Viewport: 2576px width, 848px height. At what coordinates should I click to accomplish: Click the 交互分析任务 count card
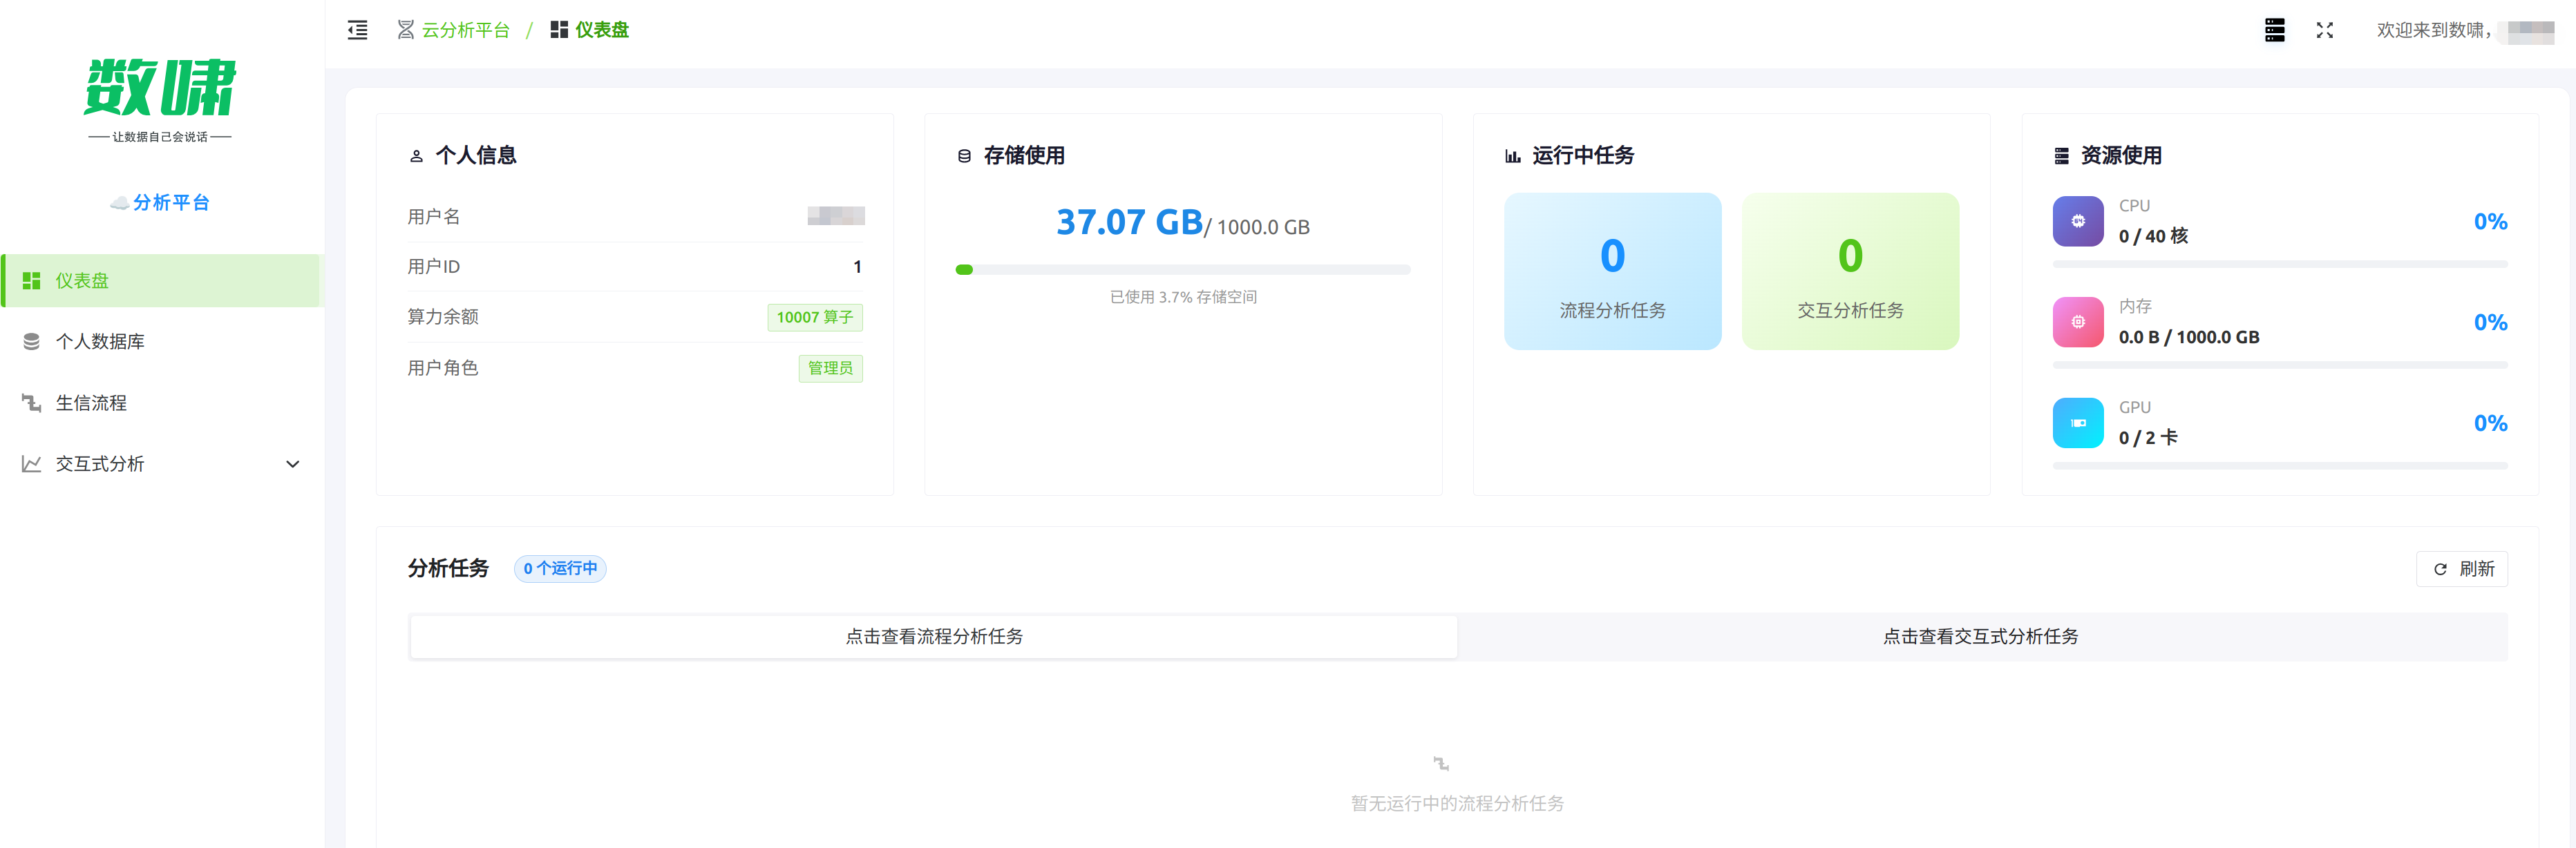pyautogui.click(x=1849, y=271)
